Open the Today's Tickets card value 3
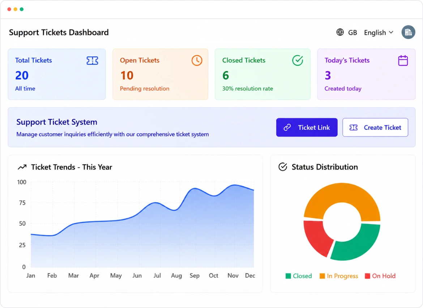The height and width of the screenshot is (308, 423). (328, 75)
